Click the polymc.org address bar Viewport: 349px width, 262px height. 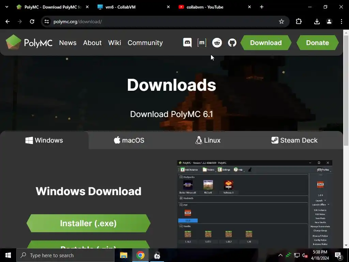tap(165, 21)
